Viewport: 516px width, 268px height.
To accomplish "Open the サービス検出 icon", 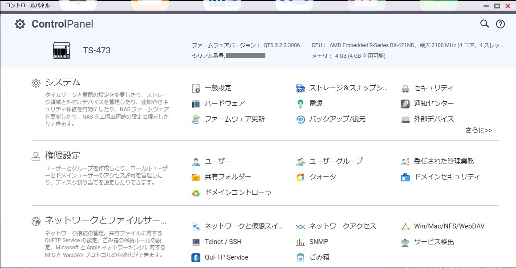I will [x=405, y=242].
